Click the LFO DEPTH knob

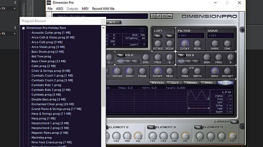(197, 71)
